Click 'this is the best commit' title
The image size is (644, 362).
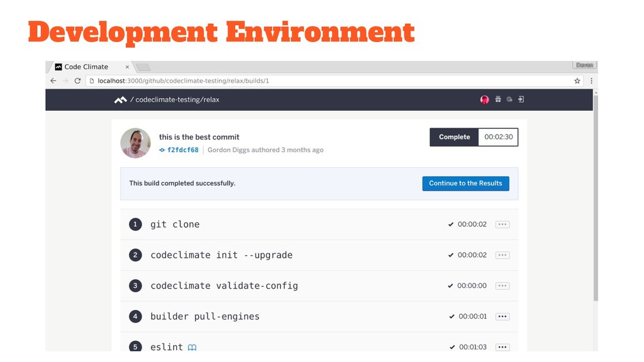click(x=199, y=137)
